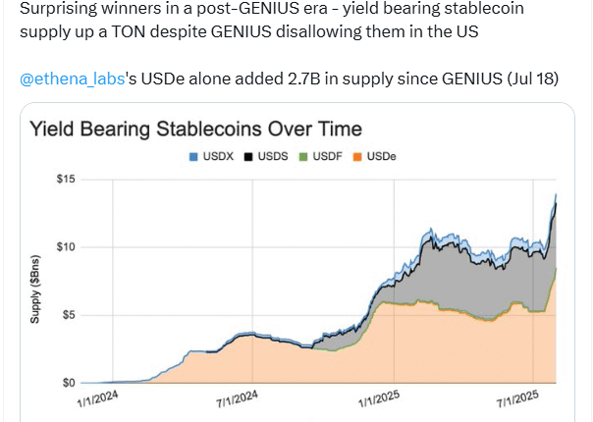Image resolution: width=593 pixels, height=422 pixels.
Task: Select the USDS legend label text
Action: coord(274,157)
